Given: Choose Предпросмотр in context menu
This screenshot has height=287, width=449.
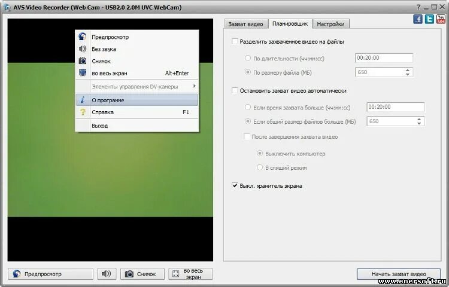Looking at the screenshot, I should (137, 37).
